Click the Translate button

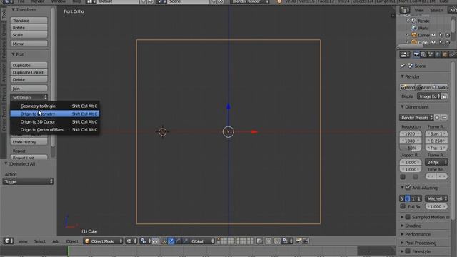pos(29,21)
